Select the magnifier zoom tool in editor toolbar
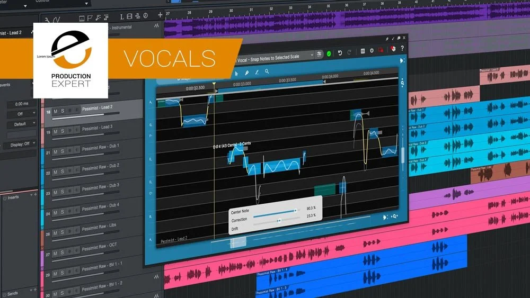 click(267, 71)
